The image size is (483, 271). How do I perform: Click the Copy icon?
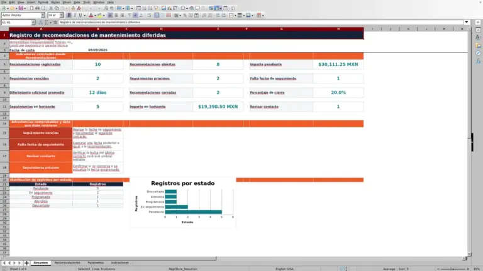tap(57, 8)
